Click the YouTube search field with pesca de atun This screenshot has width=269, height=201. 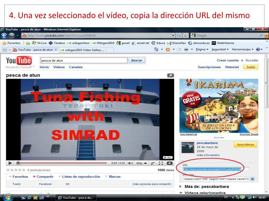pyautogui.click(x=84, y=60)
